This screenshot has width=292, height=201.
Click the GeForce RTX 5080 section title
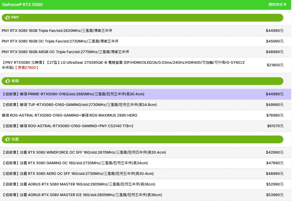[22, 5]
